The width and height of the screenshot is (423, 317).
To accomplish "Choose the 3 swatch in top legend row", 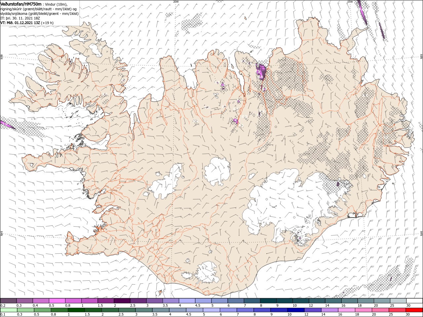I will tap(154, 301).
